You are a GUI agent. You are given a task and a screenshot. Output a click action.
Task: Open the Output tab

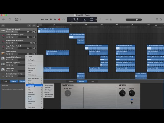81,81
